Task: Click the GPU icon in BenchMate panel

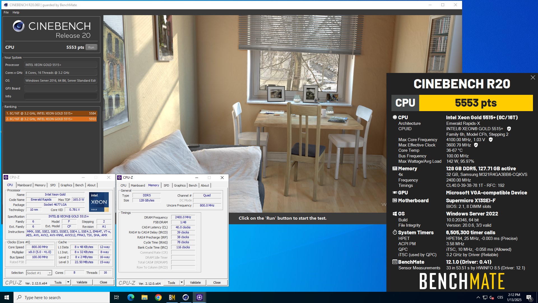Action: [395, 192]
